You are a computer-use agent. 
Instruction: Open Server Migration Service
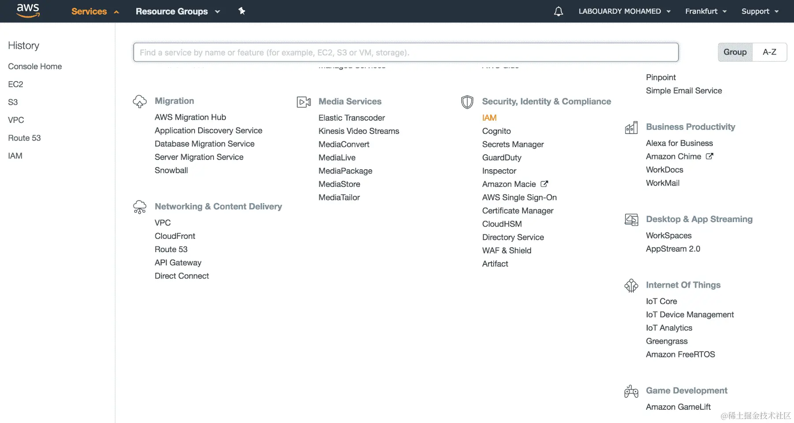click(x=199, y=157)
